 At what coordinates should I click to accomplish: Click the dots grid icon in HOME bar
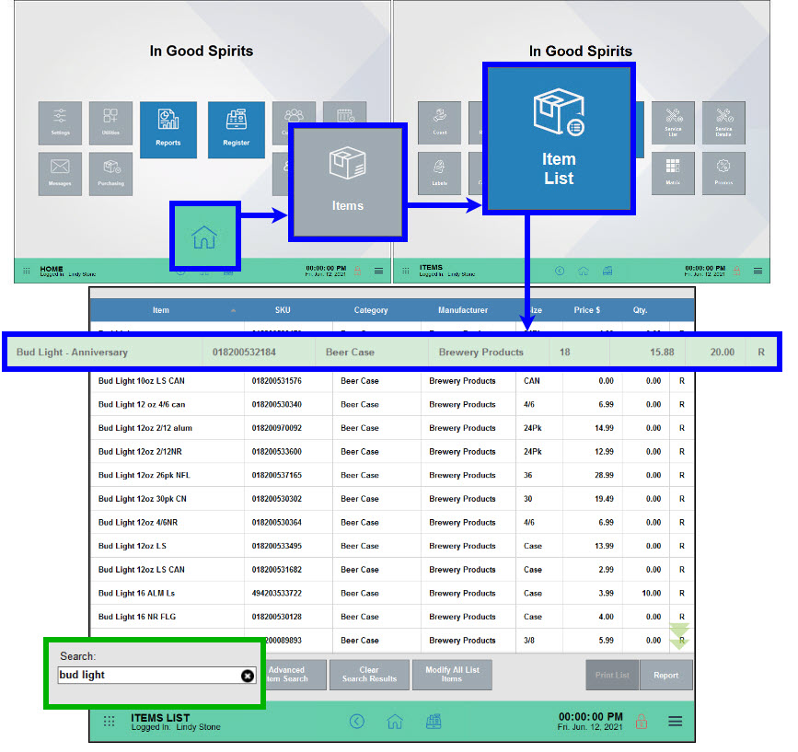(x=27, y=271)
